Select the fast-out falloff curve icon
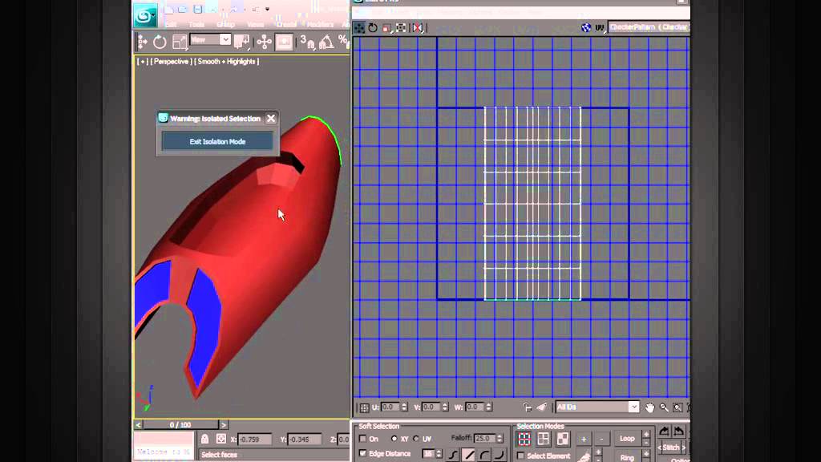Screen dimensions: 821x462 click(x=500, y=455)
